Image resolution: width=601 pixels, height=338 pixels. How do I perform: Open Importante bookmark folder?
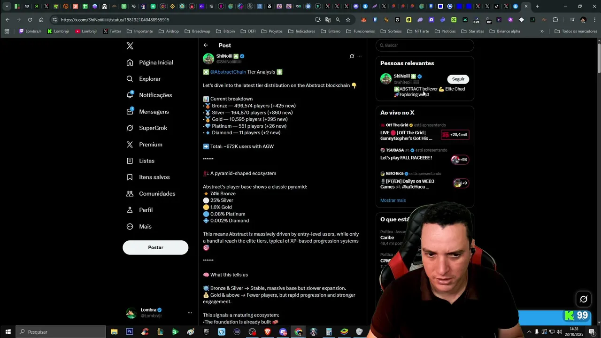click(x=139, y=31)
